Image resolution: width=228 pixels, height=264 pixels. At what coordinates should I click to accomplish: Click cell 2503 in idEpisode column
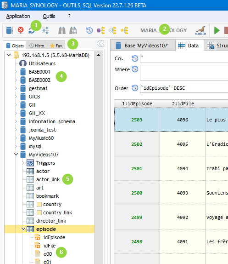pyautogui.click(x=137, y=120)
